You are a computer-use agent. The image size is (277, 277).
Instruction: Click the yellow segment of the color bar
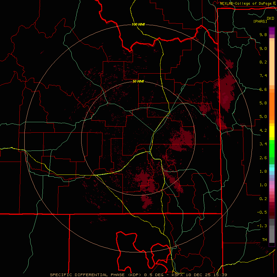coord(272,132)
